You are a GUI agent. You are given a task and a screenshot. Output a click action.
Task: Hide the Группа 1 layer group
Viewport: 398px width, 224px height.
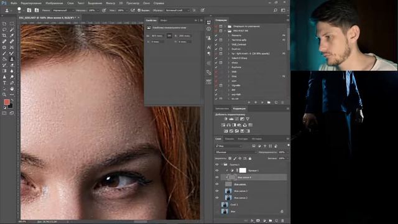(217, 164)
